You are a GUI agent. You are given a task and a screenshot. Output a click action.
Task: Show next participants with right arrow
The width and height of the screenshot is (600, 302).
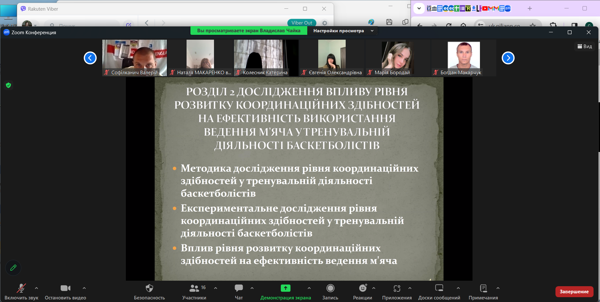tap(508, 58)
